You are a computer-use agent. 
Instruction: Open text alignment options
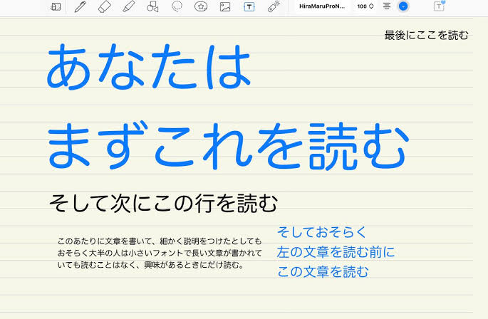click(387, 6)
